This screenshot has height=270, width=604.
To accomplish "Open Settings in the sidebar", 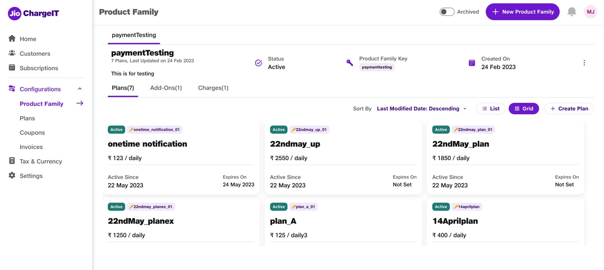I will [x=31, y=175].
